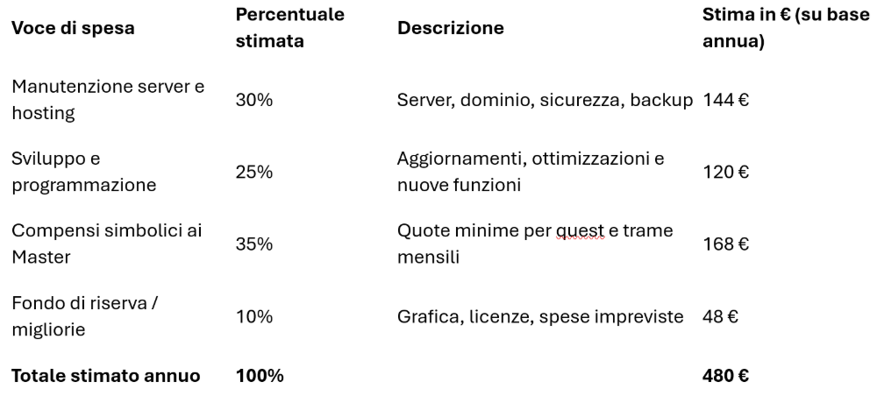Click the "Sviluppo e programmazione" cell
The height and width of the screenshot is (410, 877).
pos(83,172)
